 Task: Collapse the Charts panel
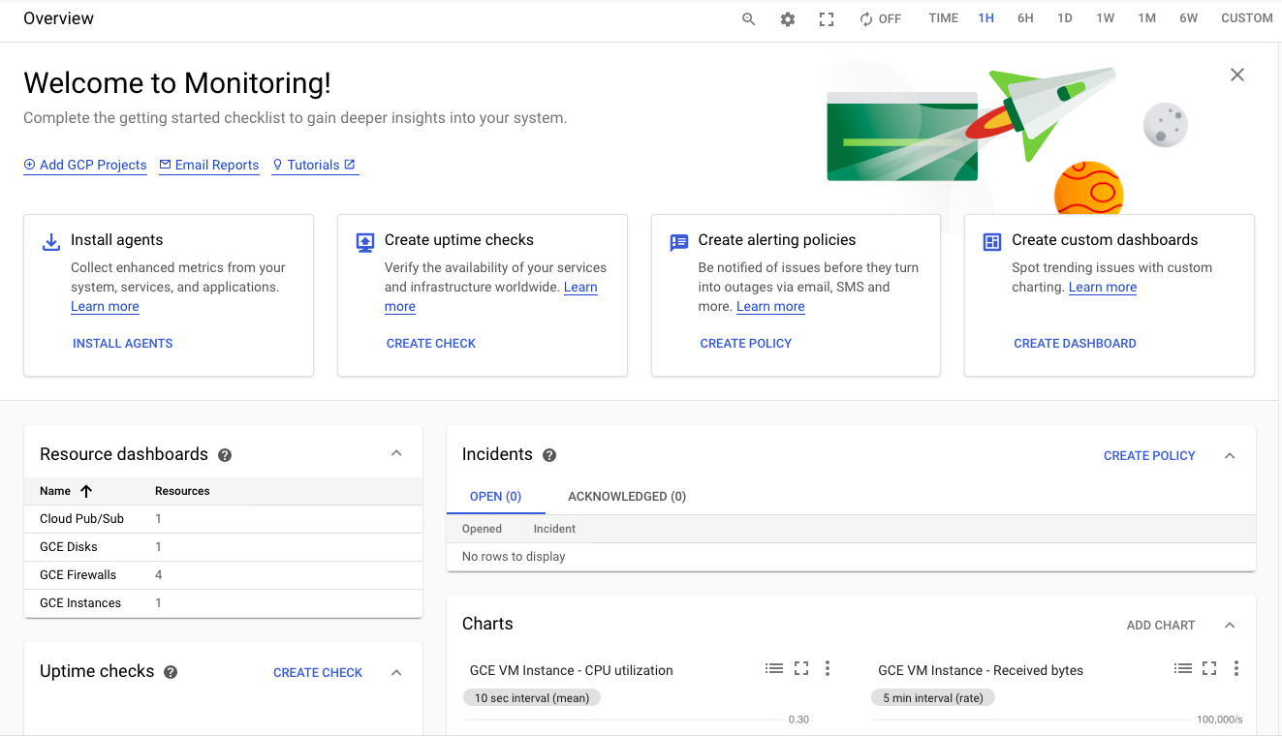click(1230, 625)
